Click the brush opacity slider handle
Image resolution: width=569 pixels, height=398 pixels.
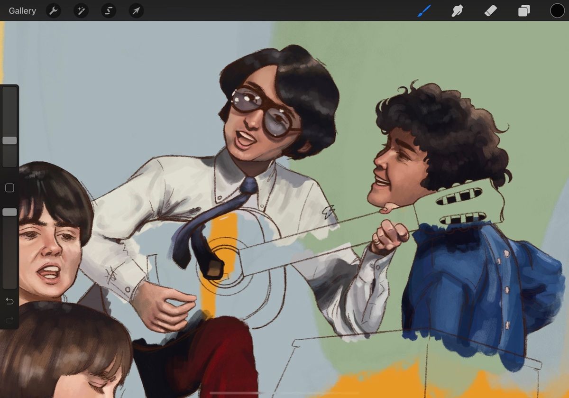pos(9,212)
